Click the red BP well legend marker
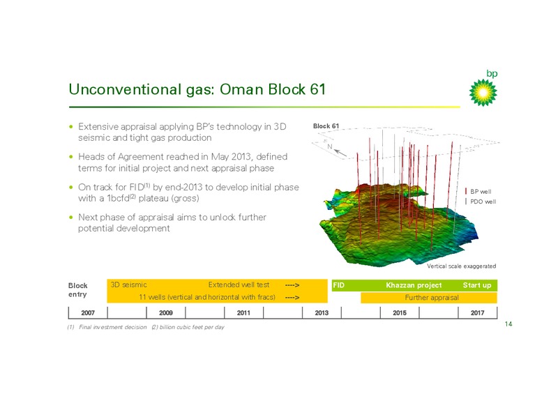 click(466, 192)
